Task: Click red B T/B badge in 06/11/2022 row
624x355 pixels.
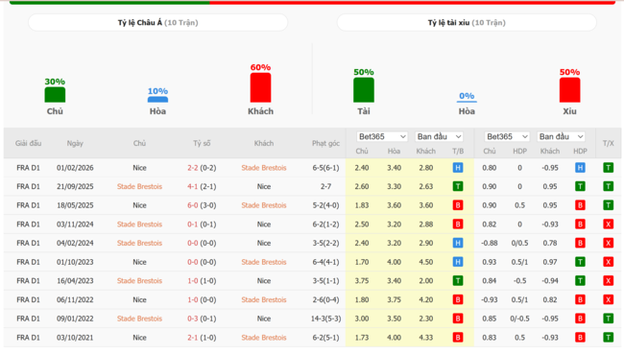Action: pyautogui.click(x=458, y=299)
